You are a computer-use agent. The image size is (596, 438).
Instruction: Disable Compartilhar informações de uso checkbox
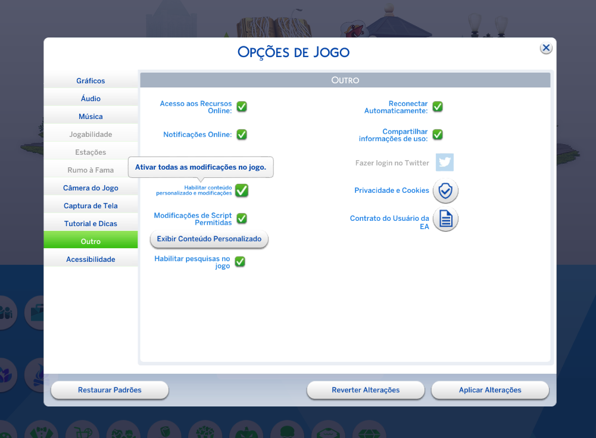coord(437,134)
